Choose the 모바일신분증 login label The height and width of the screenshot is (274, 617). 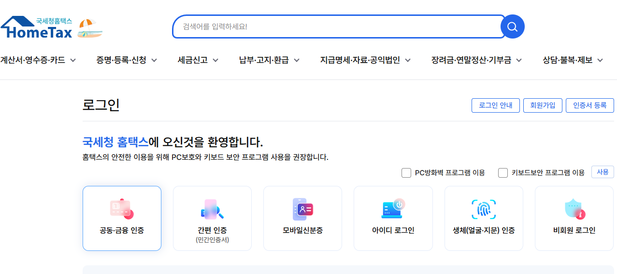(302, 231)
